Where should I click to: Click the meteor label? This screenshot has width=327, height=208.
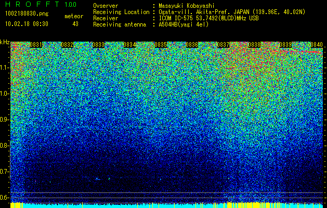coord(74,16)
